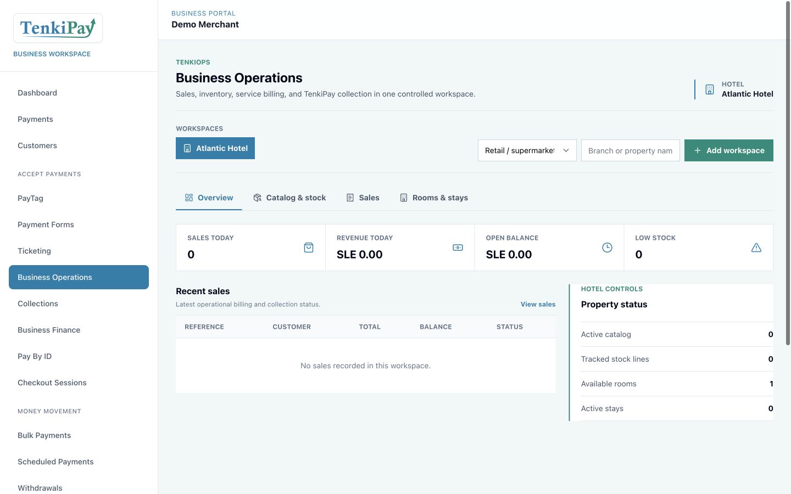
Task: Focus the Branch or property name field
Action: point(631,150)
